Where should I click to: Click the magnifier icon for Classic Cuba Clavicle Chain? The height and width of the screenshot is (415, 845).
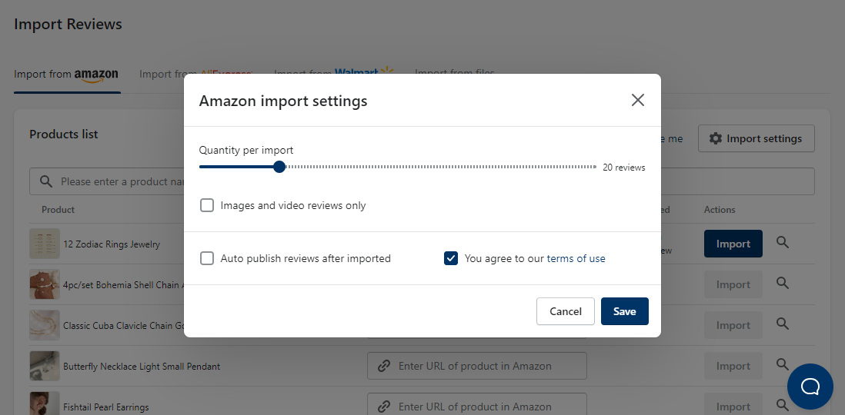coord(783,324)
